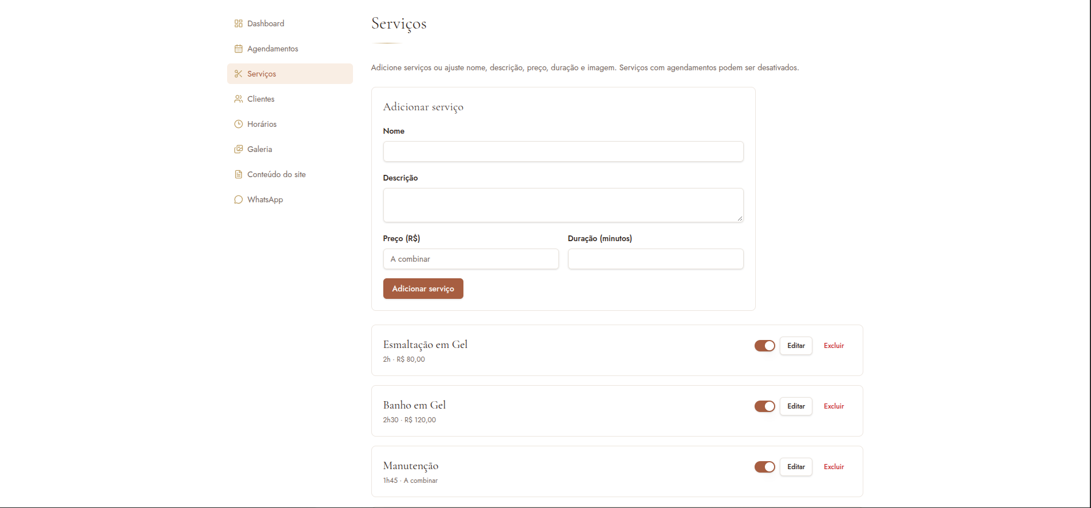The width and height of the screenshot is (1091, 508).
Task: Click the Manutenção service title
Action: point(411,466)
